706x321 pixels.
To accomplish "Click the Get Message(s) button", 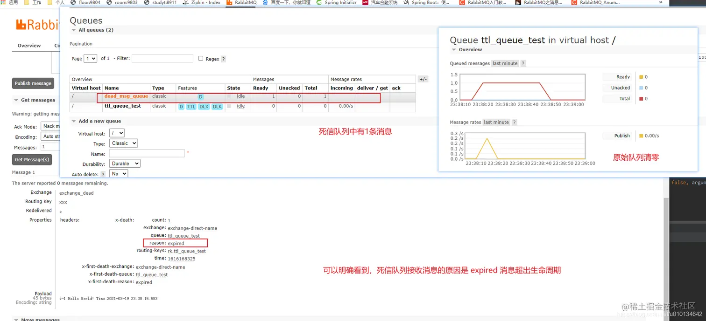I will coord(32,159).
